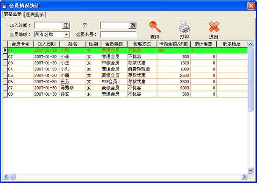The image size is (257, 183).
Task: Click balance cell 3300
Action: (x=173, y=82)
